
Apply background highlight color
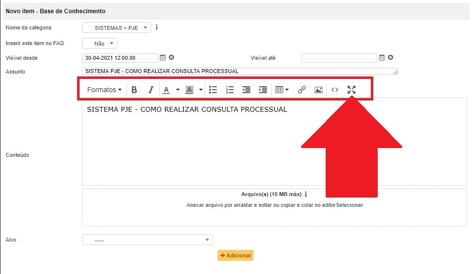tap(189, 90)
